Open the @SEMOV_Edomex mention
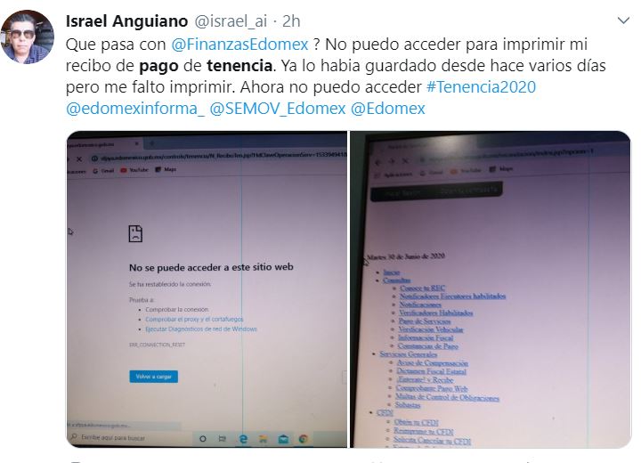The height and width of the screenshot is (463, 641). pyautogui.click(x=278, y=109)
